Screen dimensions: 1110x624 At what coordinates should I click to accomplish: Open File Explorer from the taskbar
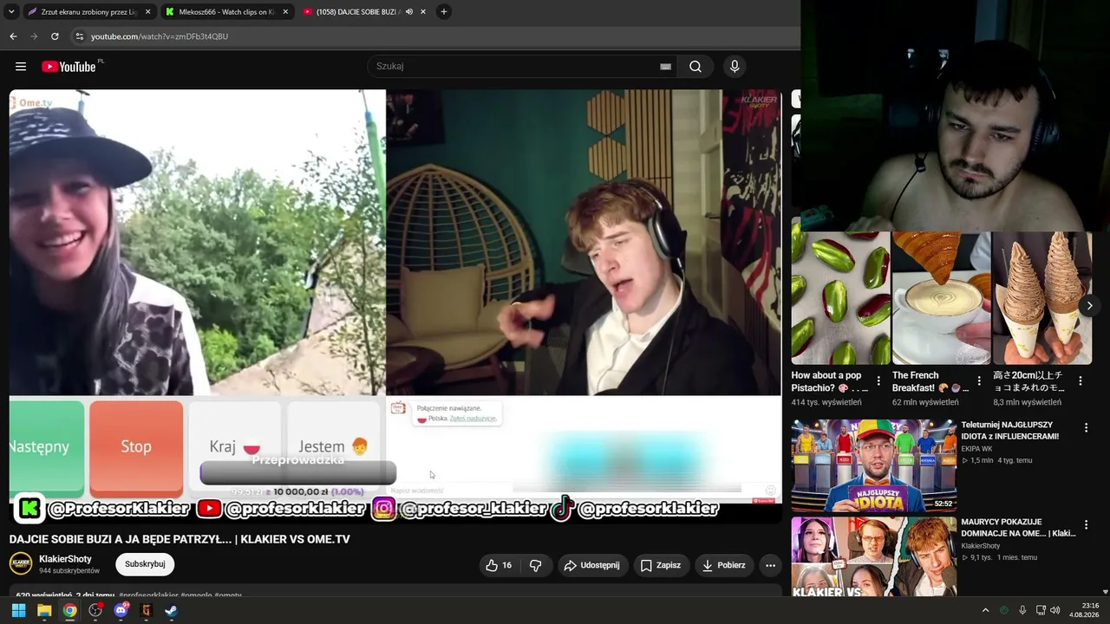[44, 610]
